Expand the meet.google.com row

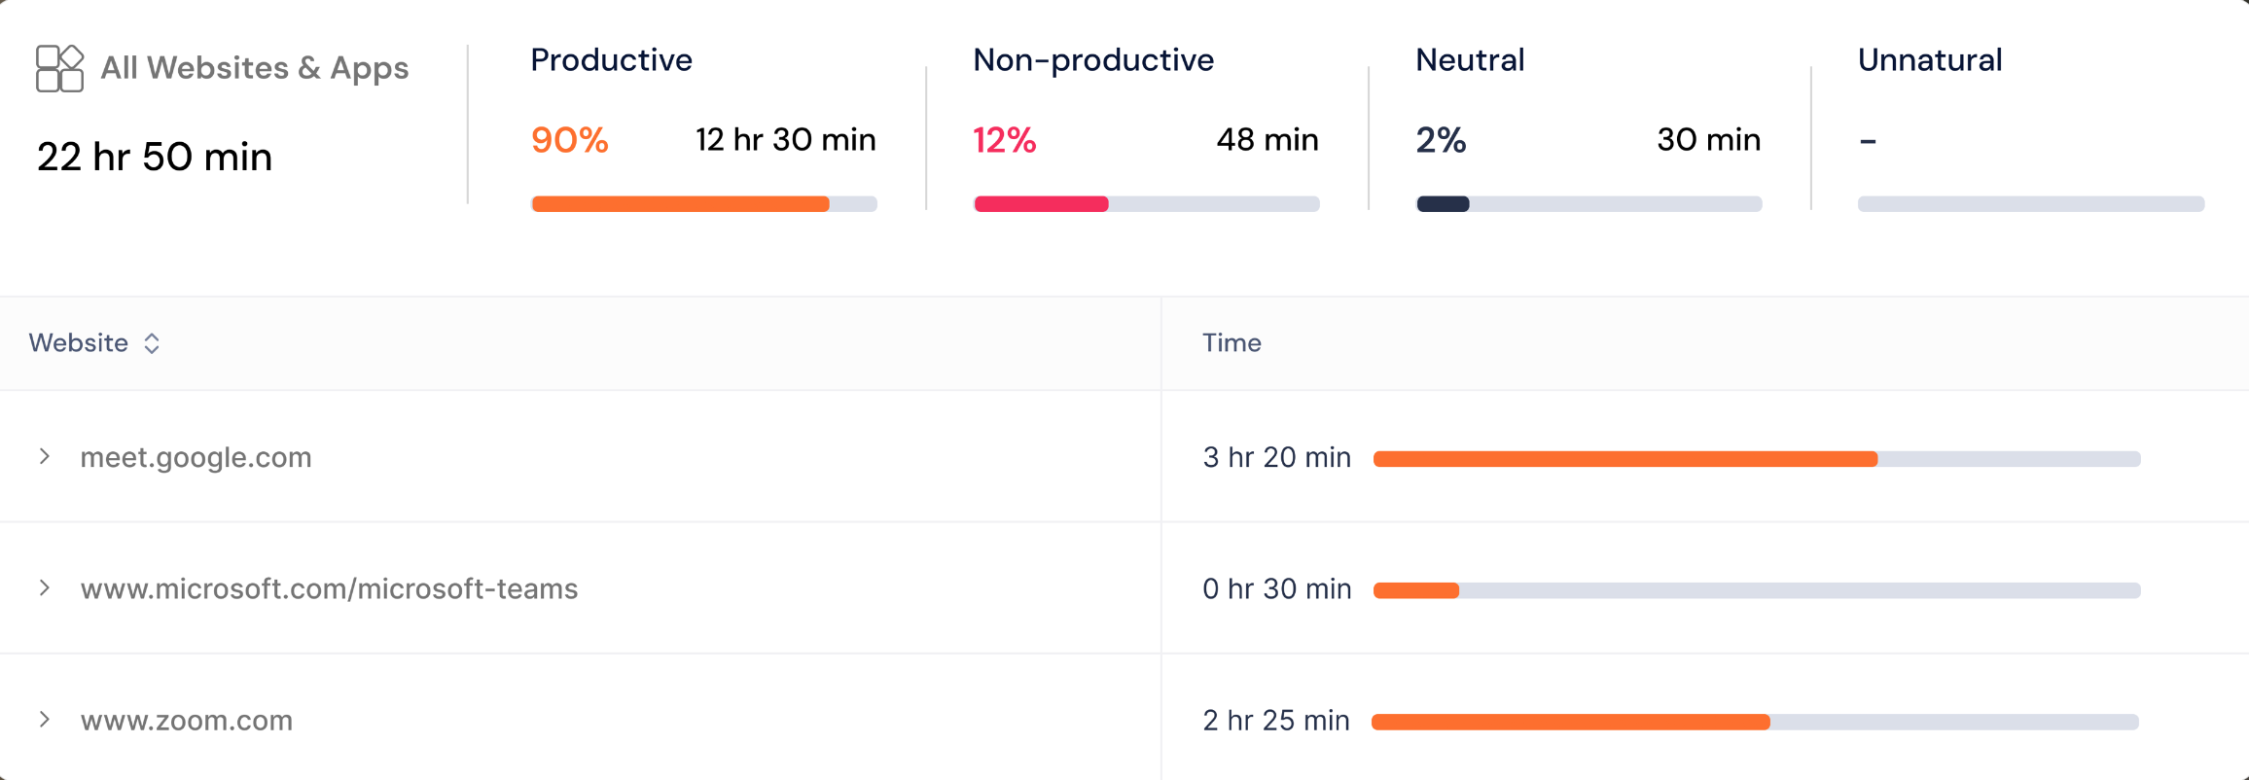coord(45,456)
